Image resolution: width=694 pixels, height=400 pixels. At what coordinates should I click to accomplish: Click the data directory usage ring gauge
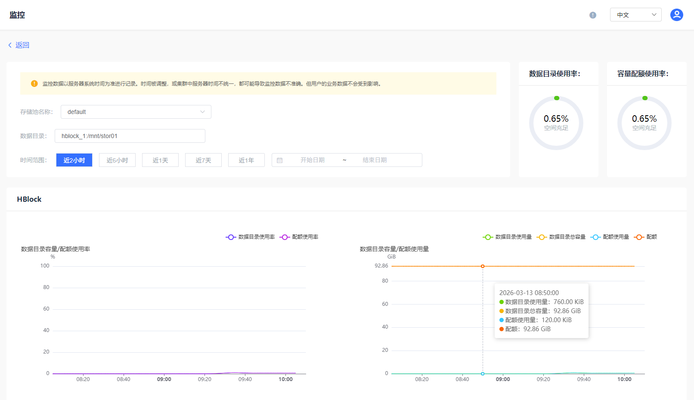[556, 123]
